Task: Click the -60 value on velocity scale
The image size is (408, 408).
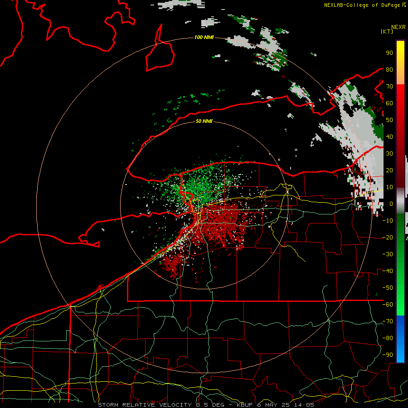Action: pyautogui.click(x=388, y=305)
